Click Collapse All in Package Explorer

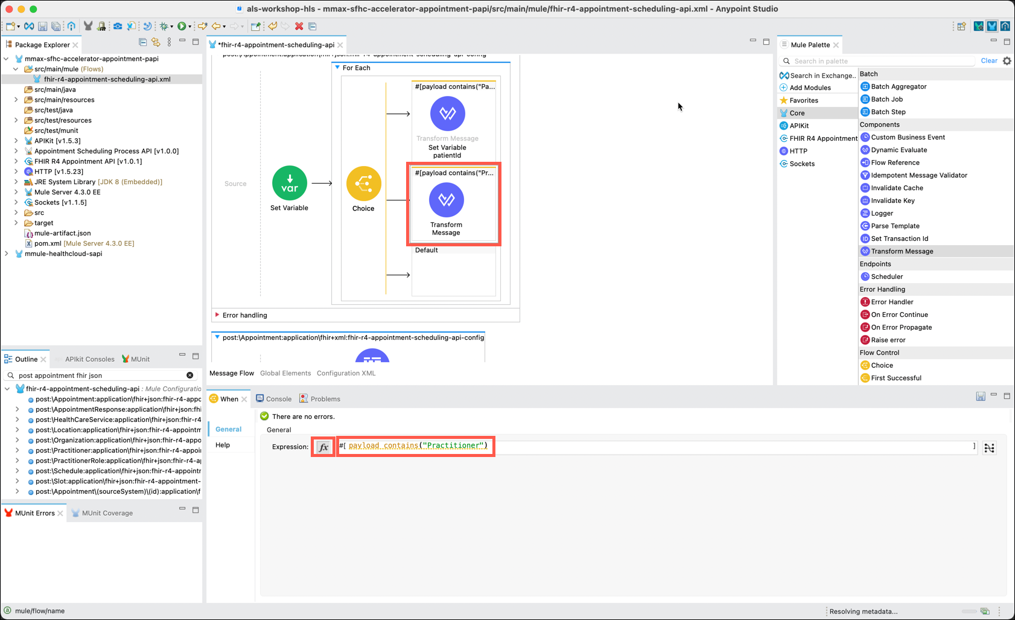coord(143,42)
